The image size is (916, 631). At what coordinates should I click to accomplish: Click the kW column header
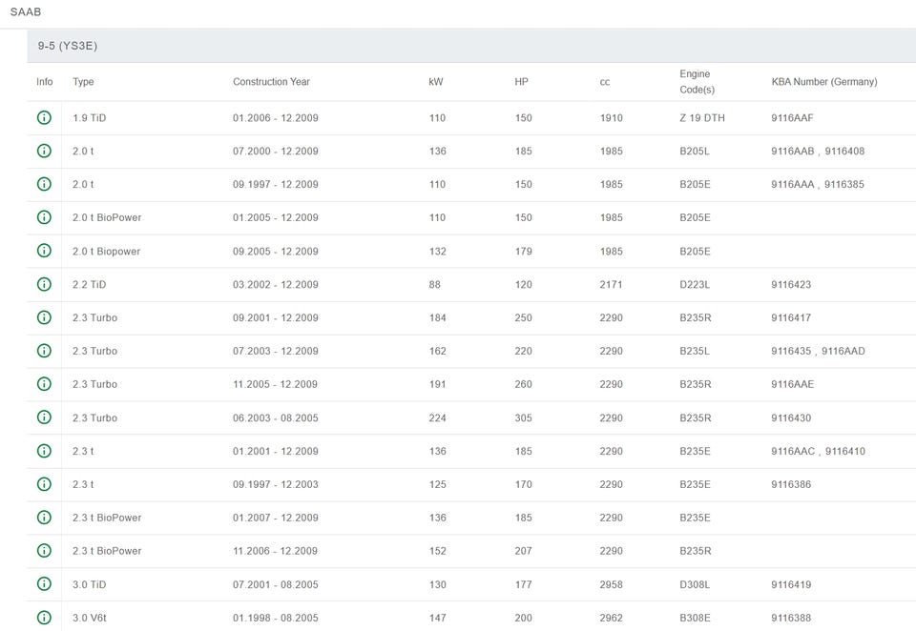436,82
